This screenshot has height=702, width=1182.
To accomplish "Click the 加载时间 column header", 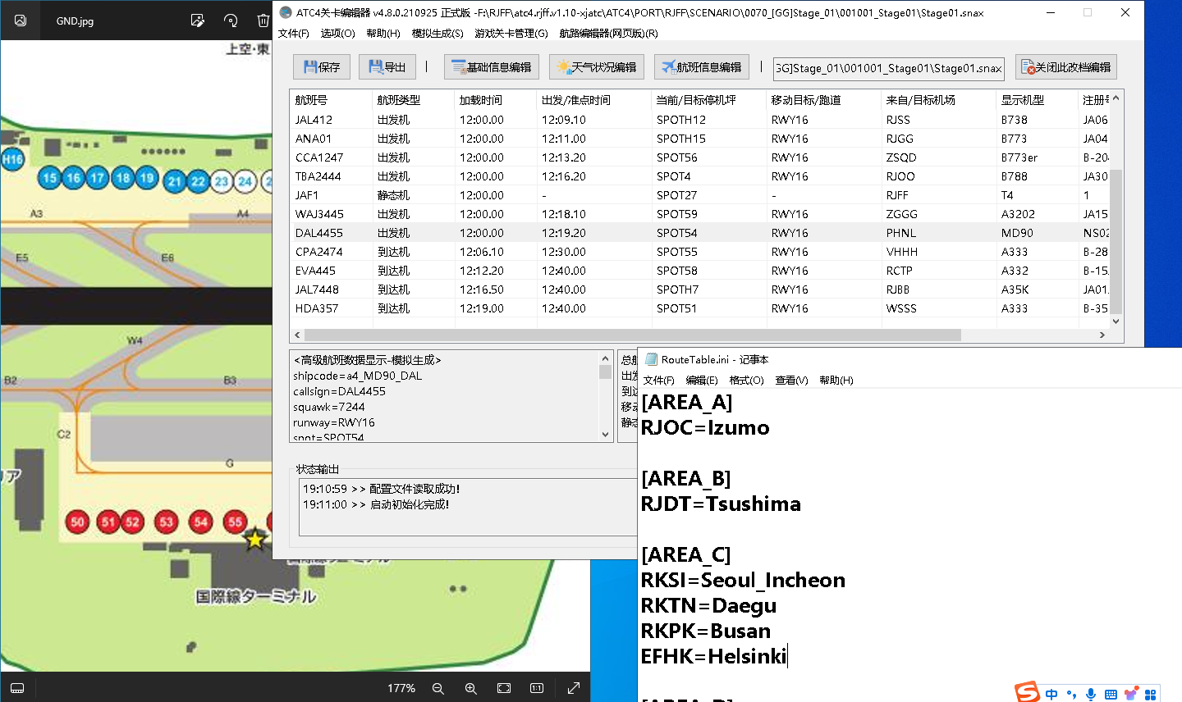I will pos(496,100).
